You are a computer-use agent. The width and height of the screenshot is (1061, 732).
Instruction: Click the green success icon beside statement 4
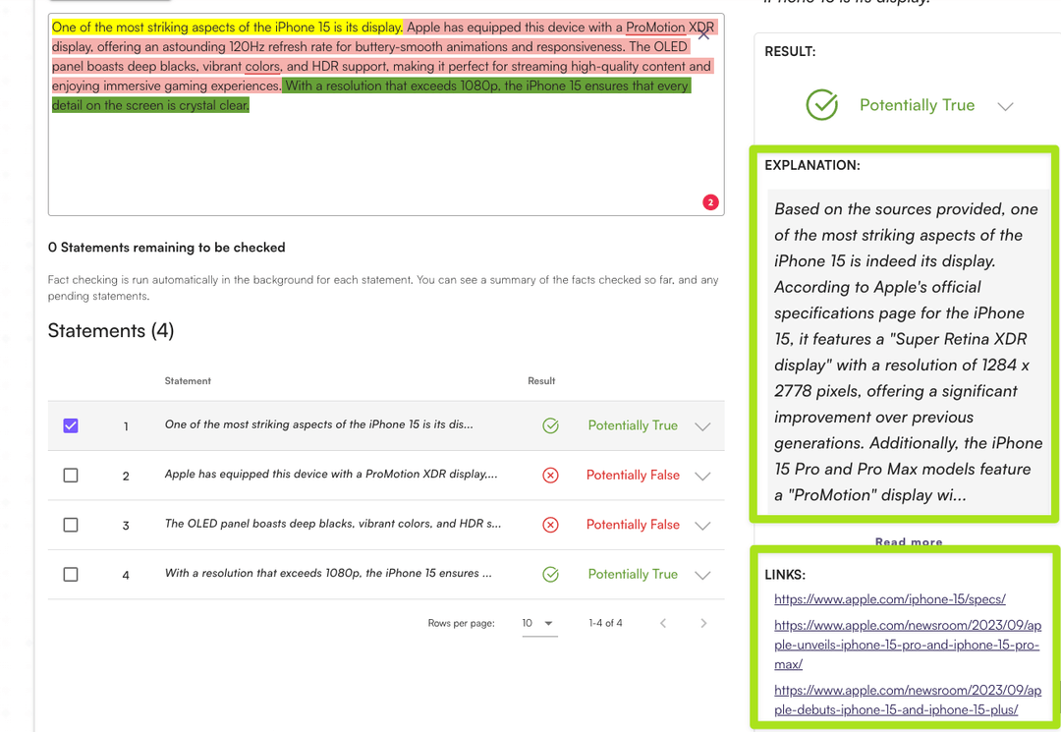point(550,574)
